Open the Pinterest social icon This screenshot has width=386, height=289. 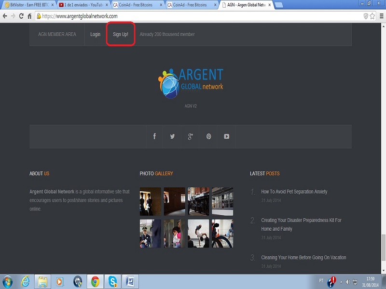[x=208, y=136]
